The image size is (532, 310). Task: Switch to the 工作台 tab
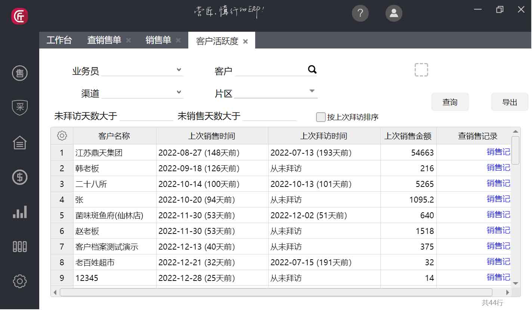coord(59,40)
